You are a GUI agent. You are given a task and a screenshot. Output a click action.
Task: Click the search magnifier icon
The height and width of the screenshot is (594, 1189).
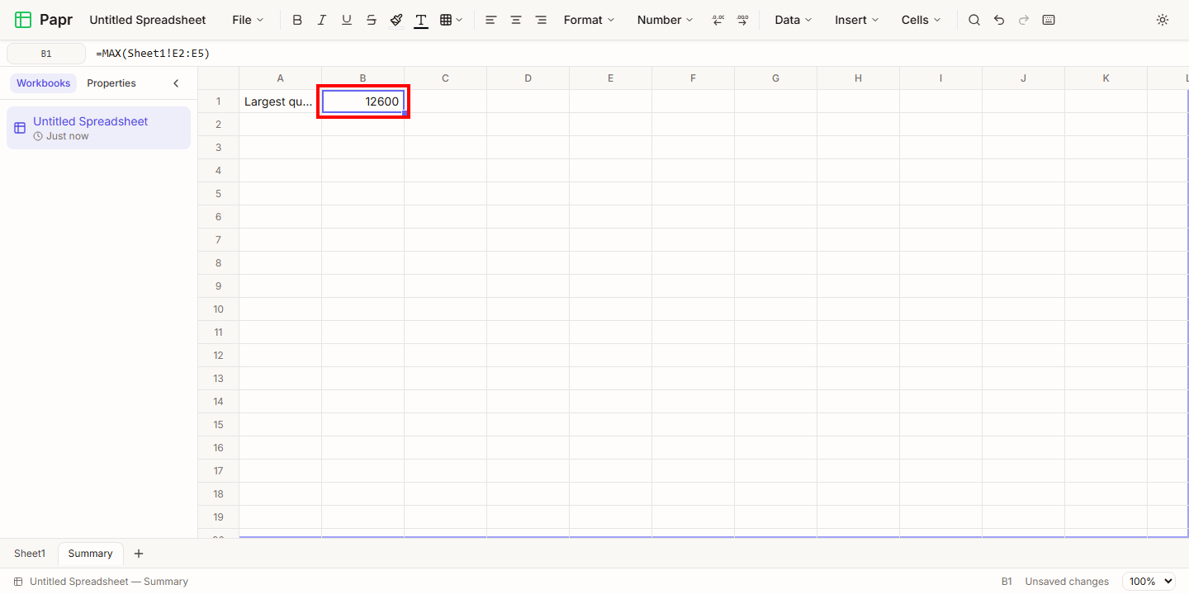point(974,20)
